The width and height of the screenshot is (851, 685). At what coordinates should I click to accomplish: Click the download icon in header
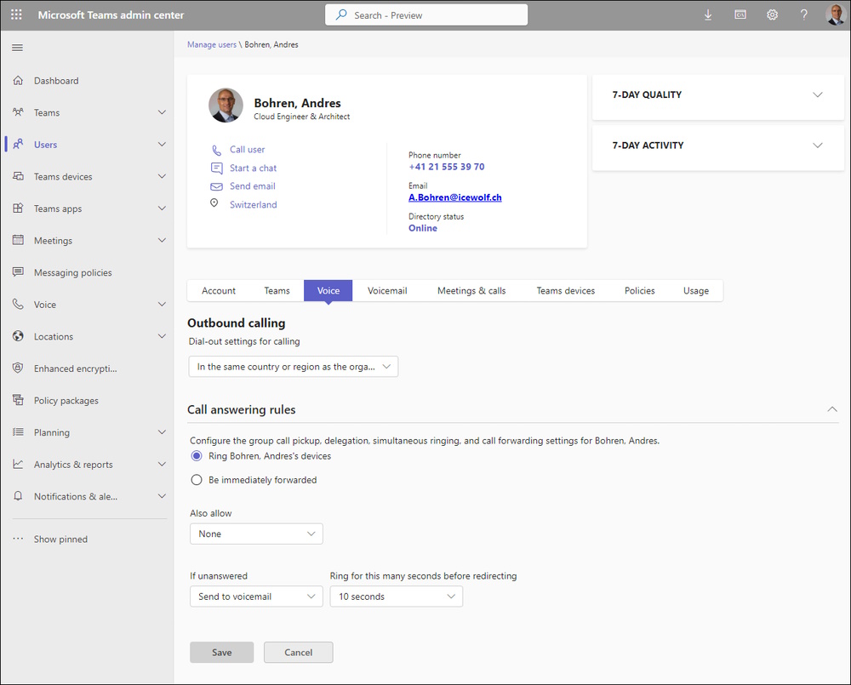708,15
